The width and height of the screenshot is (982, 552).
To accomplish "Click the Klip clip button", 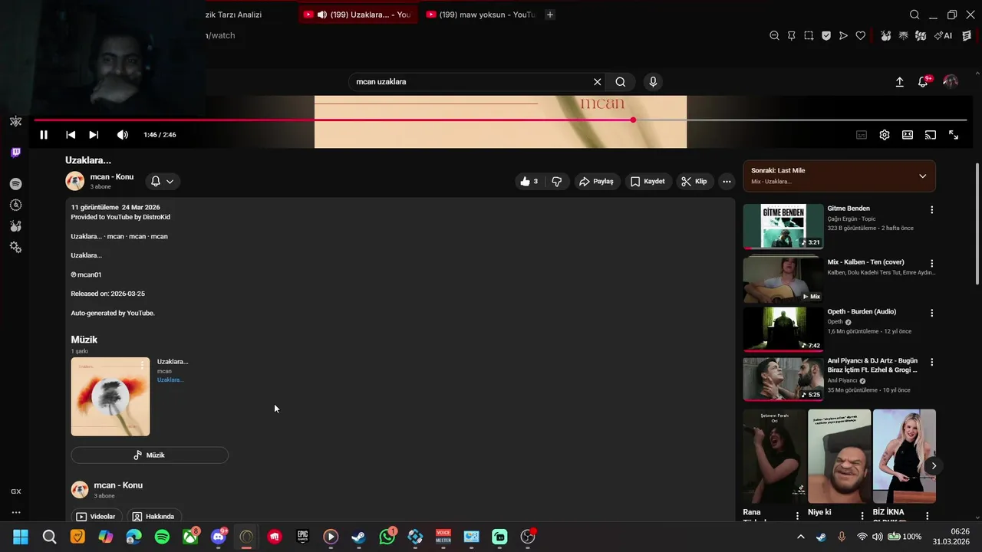I will click(694, 182).
